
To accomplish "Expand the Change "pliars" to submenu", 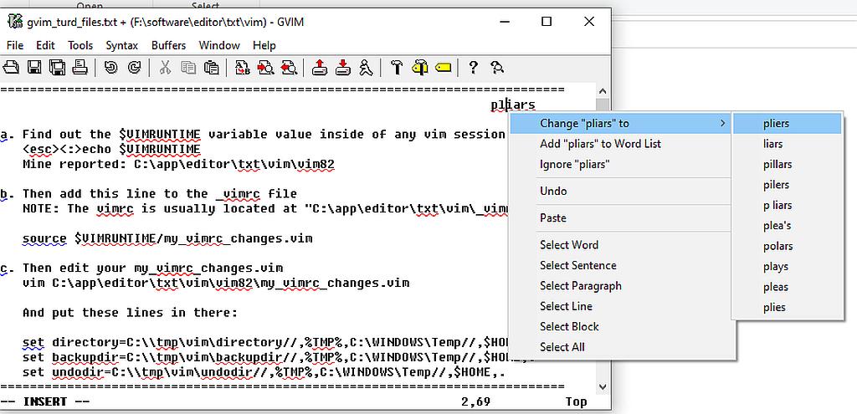I will click(x=620, y=124).
